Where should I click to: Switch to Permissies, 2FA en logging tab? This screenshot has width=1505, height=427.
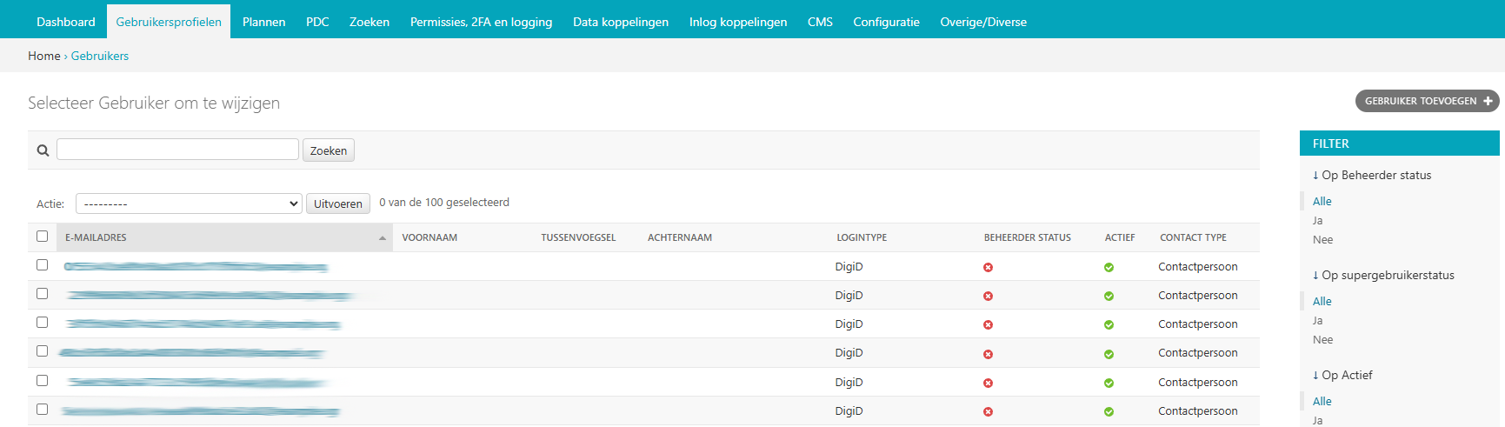pyautogui.click(x=481, y=22)
